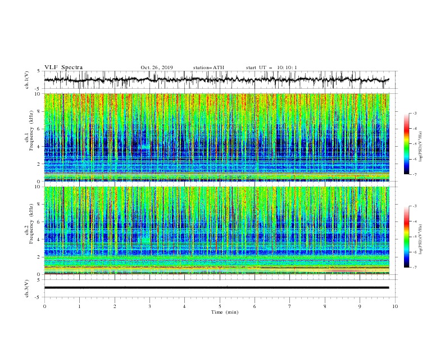Click the ch.3(V) flat black trace
The height and width of the screenshot is (344, 445).
click(x=216, y=288)
